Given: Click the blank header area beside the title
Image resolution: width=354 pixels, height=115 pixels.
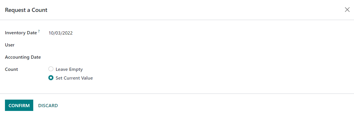Looking at the screenshot, I should (195, 10).
